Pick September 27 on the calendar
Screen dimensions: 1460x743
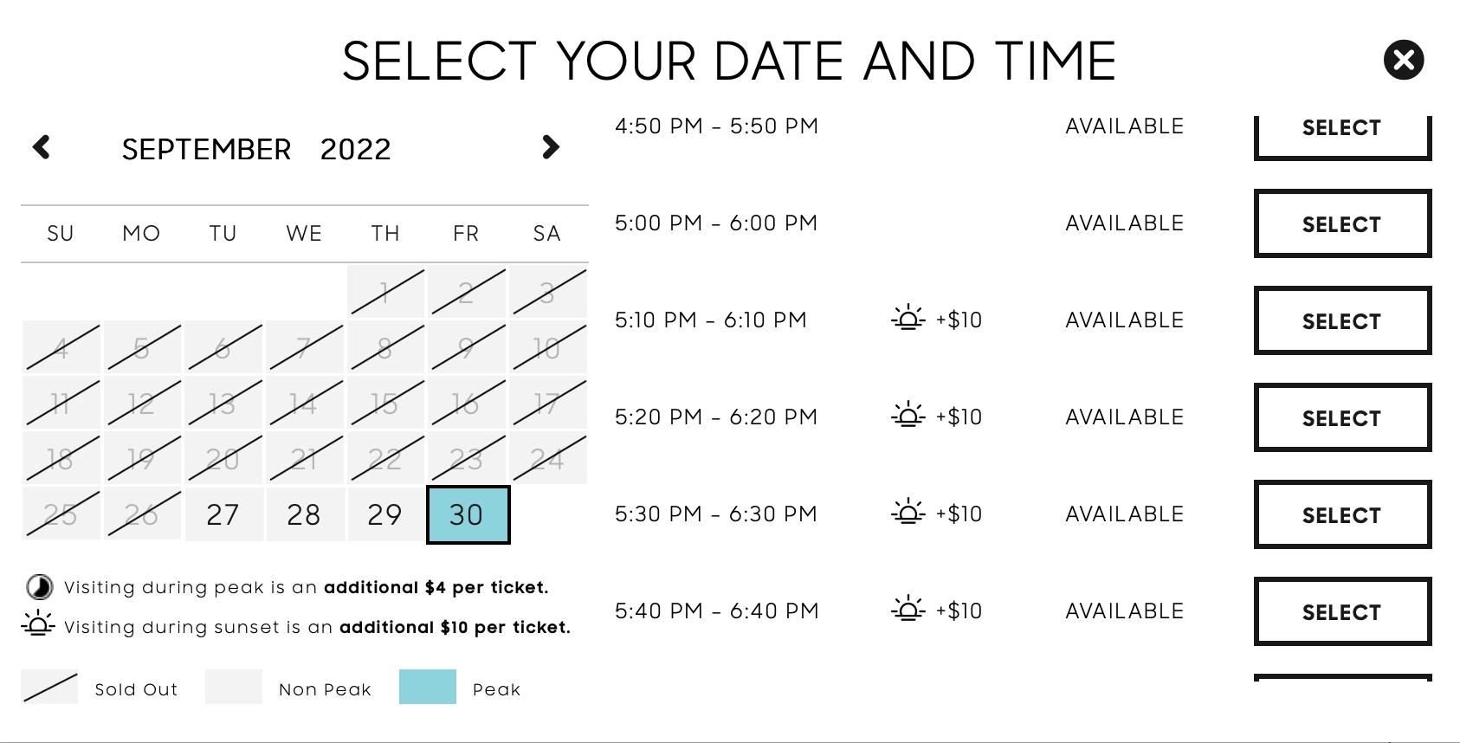pos(223,514)
